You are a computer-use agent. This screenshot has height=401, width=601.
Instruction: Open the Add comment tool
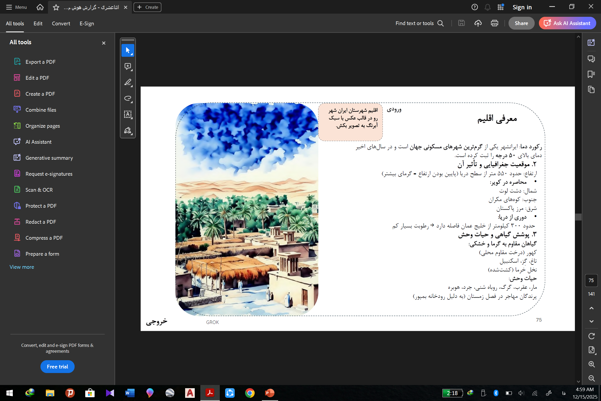128,66
